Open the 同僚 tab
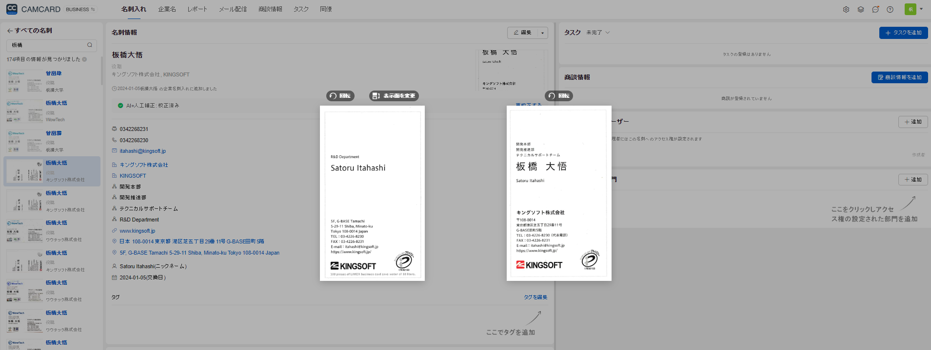The image size is (931, 350). (x=326, y=9)
